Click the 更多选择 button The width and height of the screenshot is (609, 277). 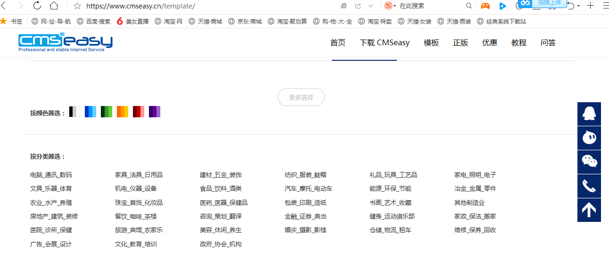click(x=301, y=98)
